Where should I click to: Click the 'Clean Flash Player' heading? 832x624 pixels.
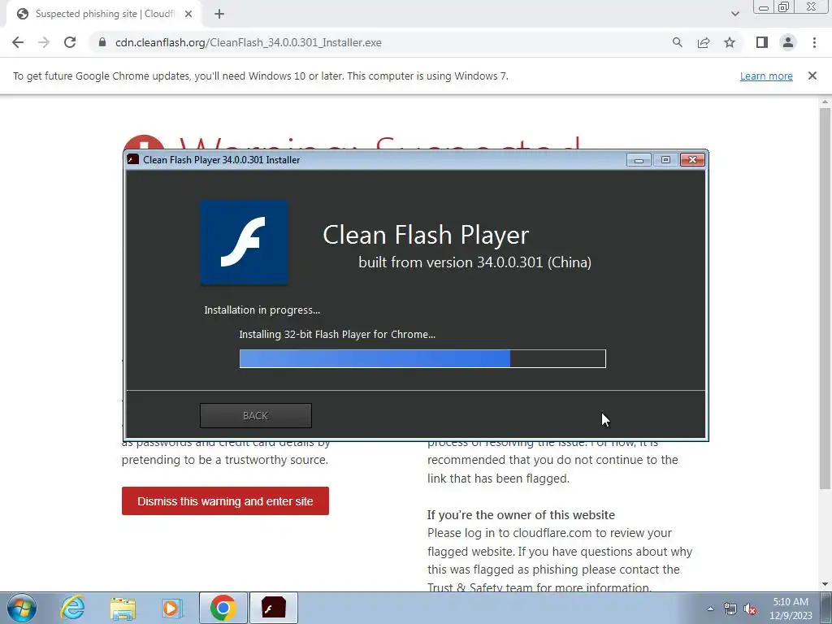tap(426, 235)
